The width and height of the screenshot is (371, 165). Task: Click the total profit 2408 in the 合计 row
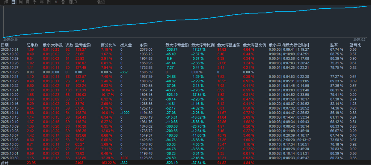79,162
